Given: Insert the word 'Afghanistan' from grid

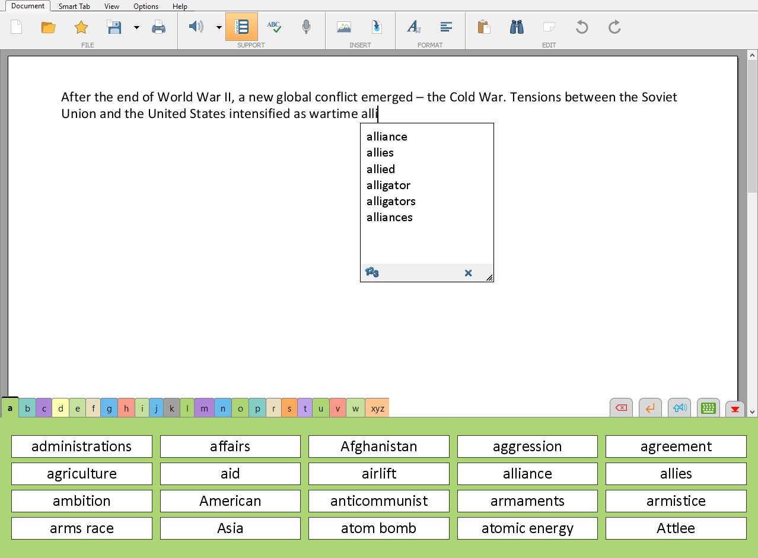Looking at the screenshot, I should tap(379, 447).
